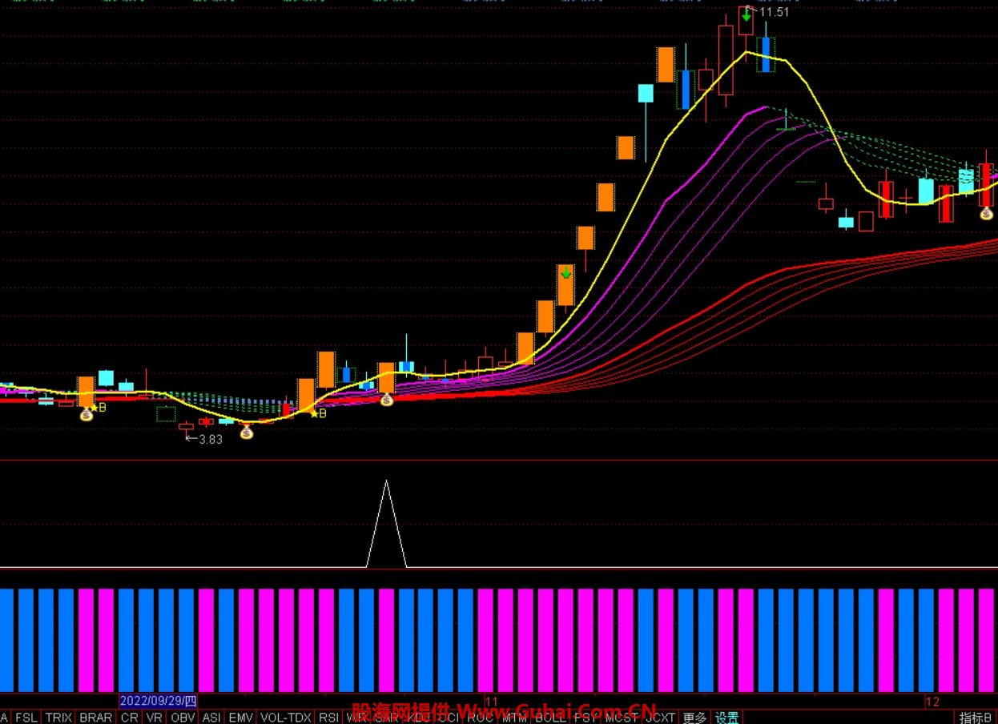The height and width of the screenshot is (724, 998).
Task: Click the money bag icon near 3.83 low
Action: [247, 432]
